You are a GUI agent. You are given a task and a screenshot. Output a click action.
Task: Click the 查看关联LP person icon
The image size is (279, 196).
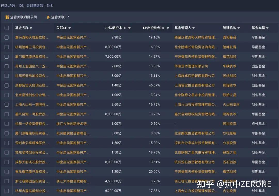coord(48,17)
